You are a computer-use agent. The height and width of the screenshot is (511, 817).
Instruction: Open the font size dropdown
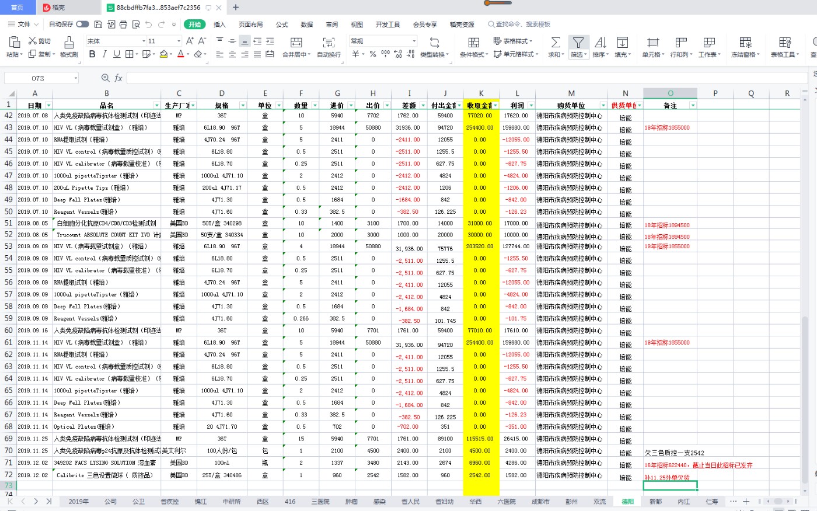179,41
